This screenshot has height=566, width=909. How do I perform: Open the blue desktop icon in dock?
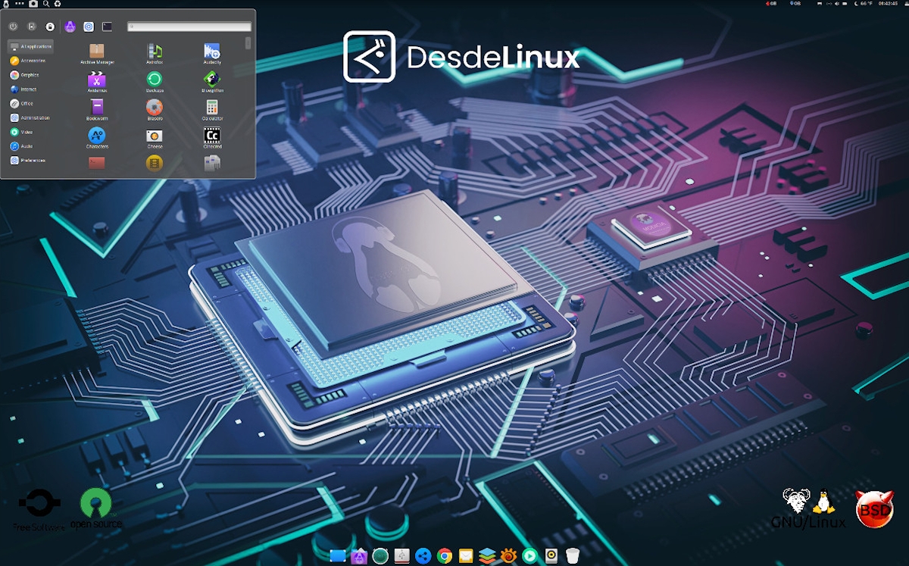point(338,556)
